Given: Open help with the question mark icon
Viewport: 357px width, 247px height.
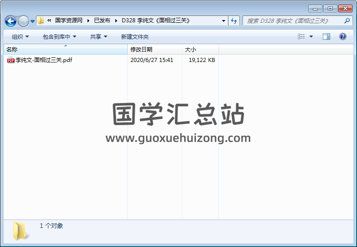Looking at the screenshot, I should tap(343, 36).
